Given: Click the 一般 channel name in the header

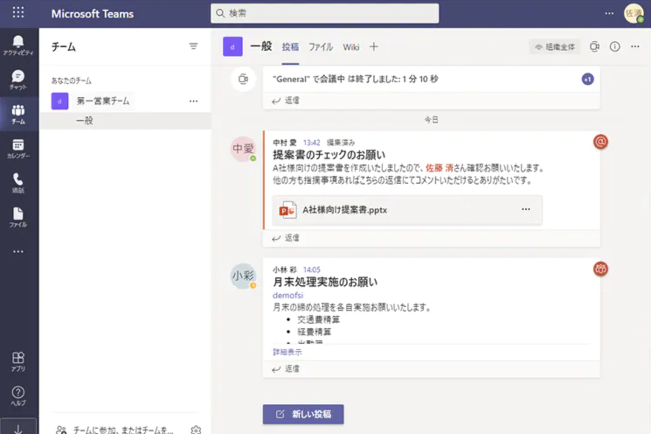Looking at the screenshot, I should click(261, 46).
